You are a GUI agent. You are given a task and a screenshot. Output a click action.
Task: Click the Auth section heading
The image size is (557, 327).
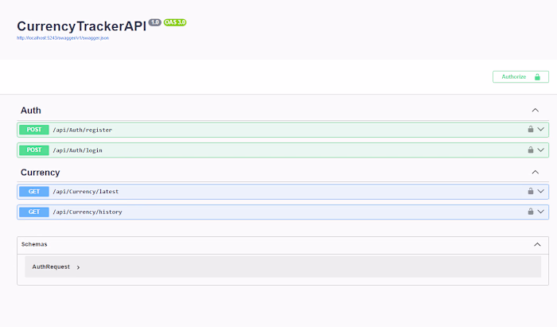coord(31,111)
